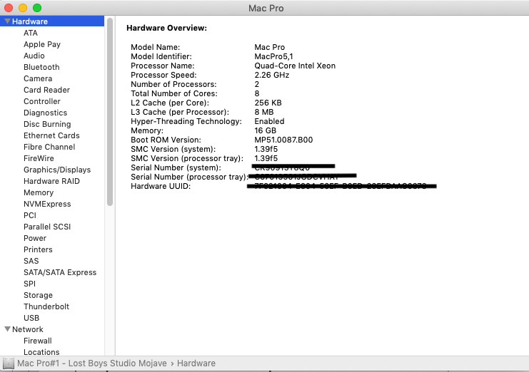Open Firewall under Network
Viewport: 529px width, 372px height.
(x=37, y=341)
